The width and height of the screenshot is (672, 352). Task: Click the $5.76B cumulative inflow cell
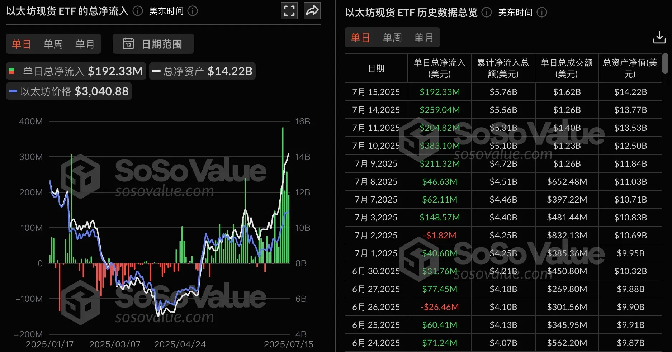pyautogui.click(x=503, y=92)
